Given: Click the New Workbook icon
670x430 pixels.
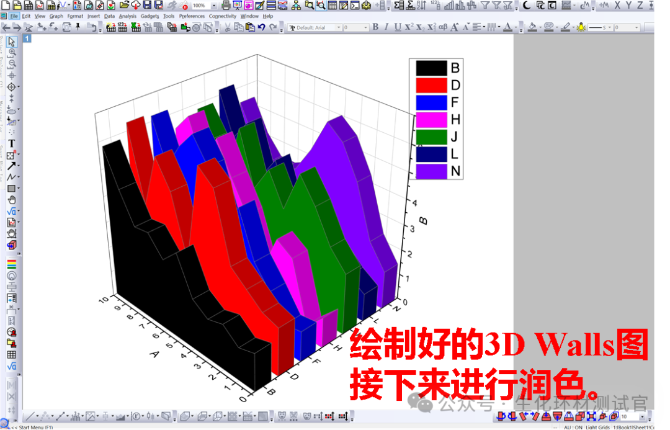Looking at the screenshot, I should 29,6.
